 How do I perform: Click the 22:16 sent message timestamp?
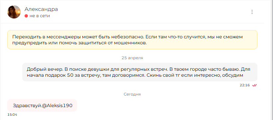point(245,85)
